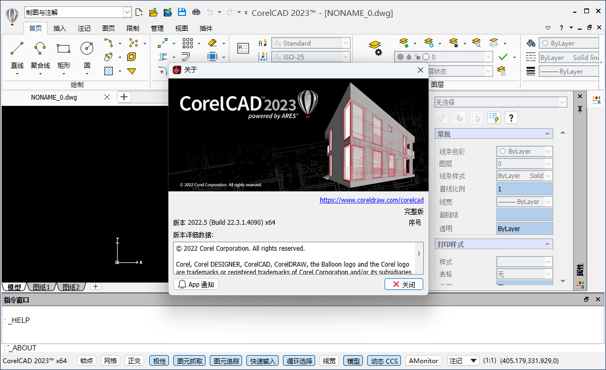Click the green checkmark layer icon

[x=503, y=57]
